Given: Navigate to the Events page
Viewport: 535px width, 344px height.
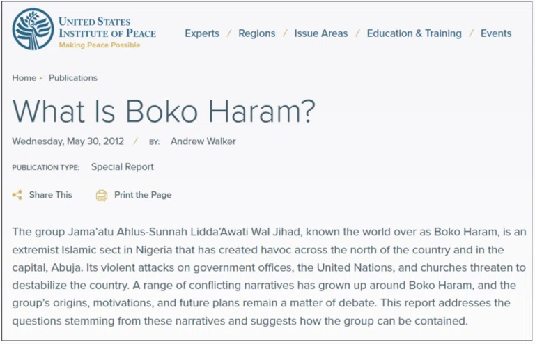Looking at the screenshot, I should pyautogui.click(x=496, y=33).
